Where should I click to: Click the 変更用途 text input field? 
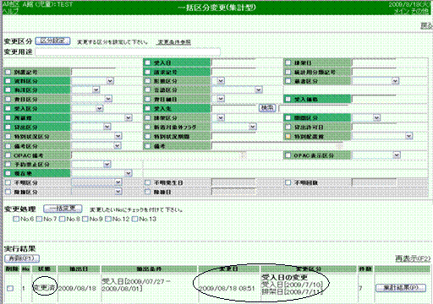tap(128, 52)
